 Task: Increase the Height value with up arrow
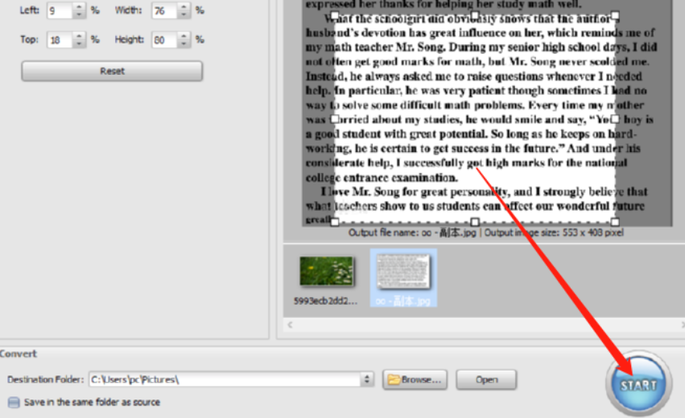point(184,36)
